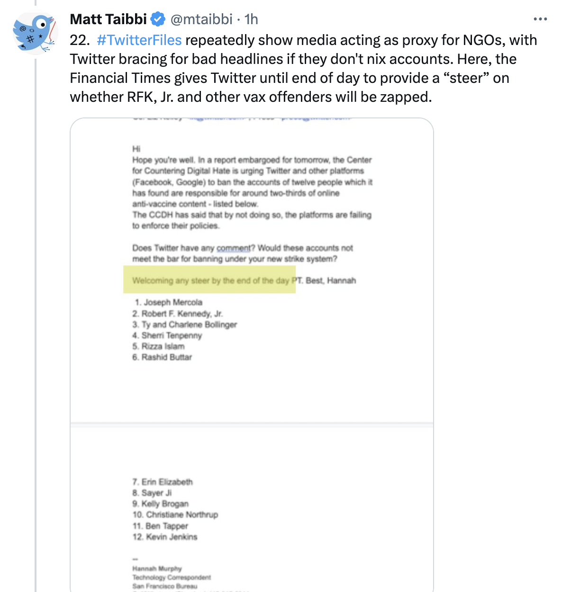Click the Matt Taibbi display name
The image size is (562, 592).
109,19
